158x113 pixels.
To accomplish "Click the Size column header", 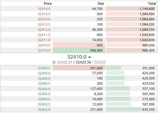I will [x=101, y=3].
